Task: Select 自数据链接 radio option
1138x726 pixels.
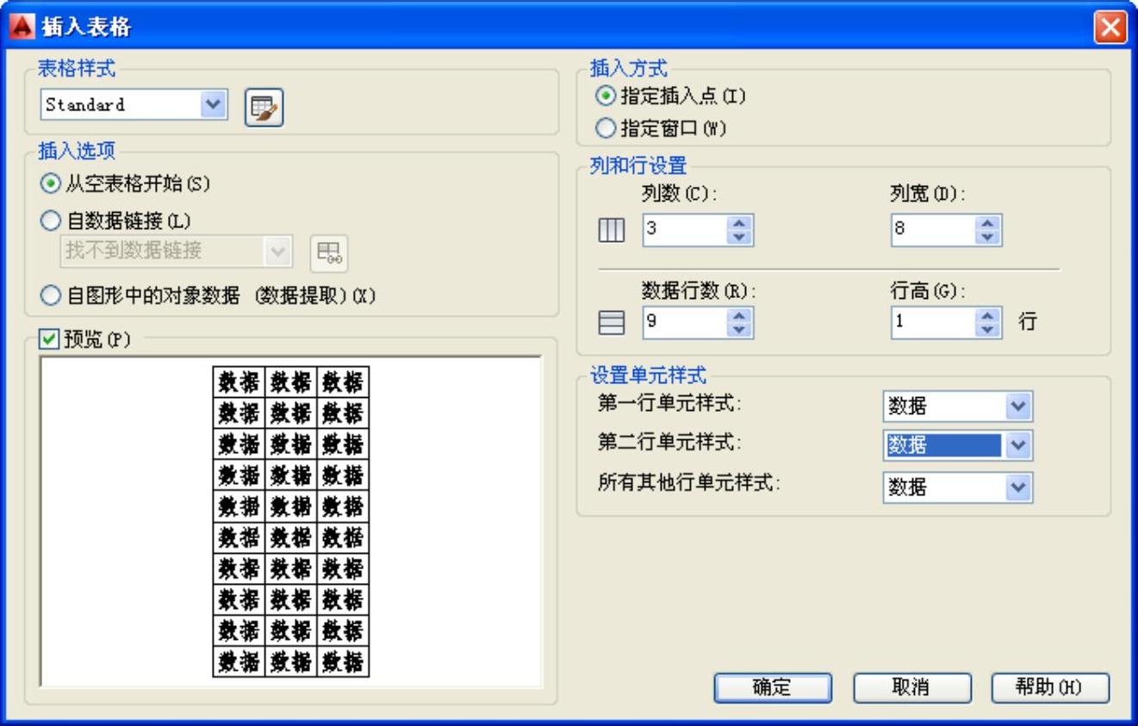Action: (51, 221)
